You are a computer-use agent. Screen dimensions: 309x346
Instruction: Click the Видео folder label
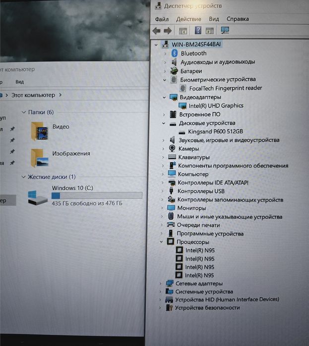click(x=61, y=127)
